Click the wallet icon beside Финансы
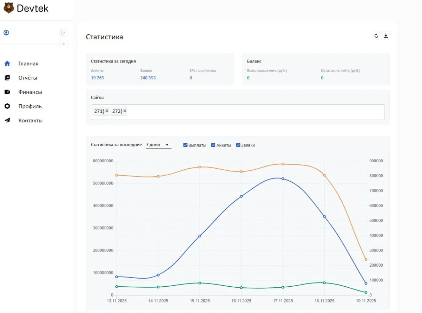The image size is (422, 313). (x=7, y=92)
